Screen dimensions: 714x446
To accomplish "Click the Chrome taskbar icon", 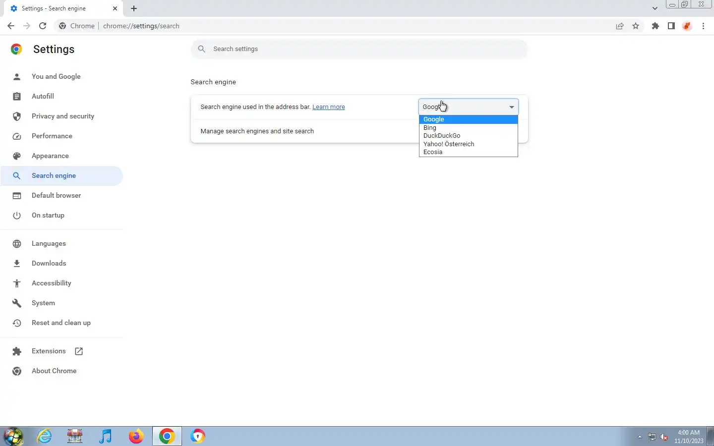I will tap(167, 436).
